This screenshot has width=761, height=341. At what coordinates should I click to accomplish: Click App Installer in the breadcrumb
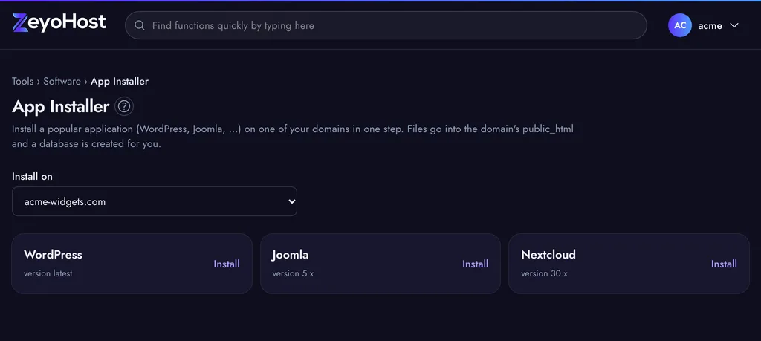(x=120, y=82)
